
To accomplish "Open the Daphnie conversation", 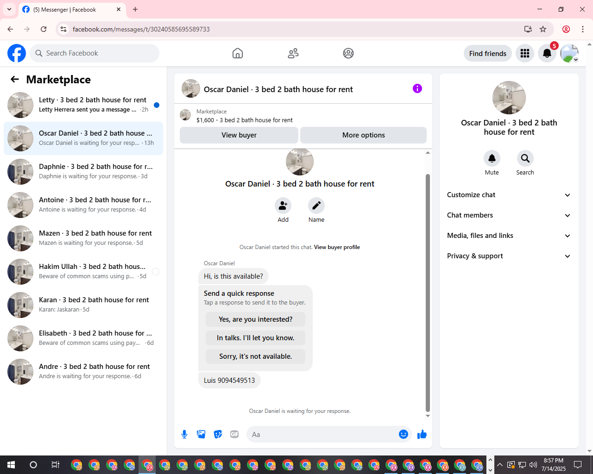I will (83, 172).
